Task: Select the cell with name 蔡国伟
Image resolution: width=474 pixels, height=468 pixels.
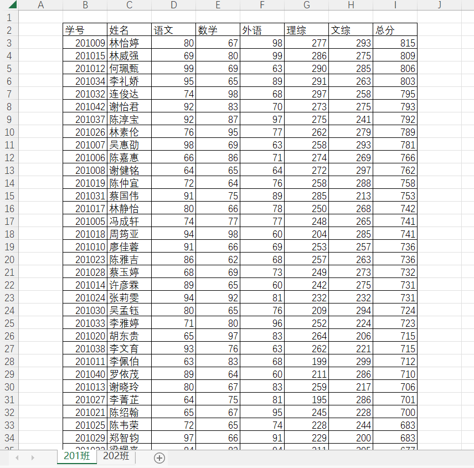Action: 129,196
